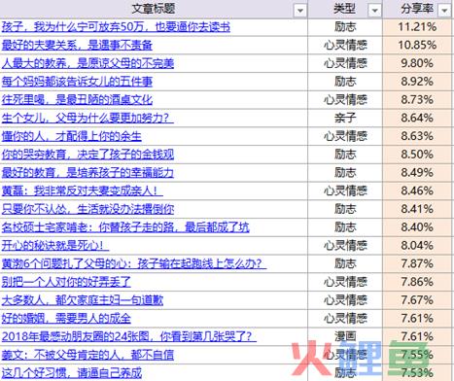Open link 往死里喝，是最丑陋的酒桌文化
Viewport: 454px width, 381px height.
(x=77, y=99)
